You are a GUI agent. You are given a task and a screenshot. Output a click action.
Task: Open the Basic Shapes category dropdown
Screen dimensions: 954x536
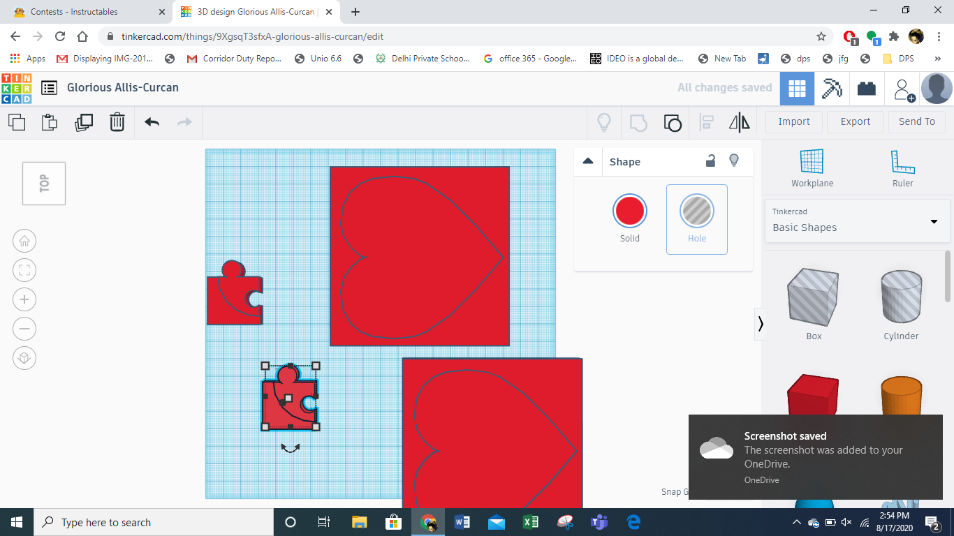click(857, 221)
